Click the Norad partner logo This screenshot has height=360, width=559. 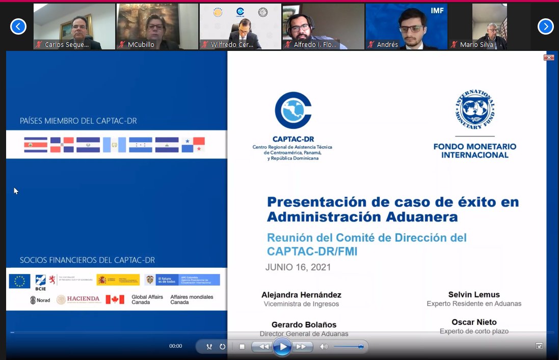40,300
